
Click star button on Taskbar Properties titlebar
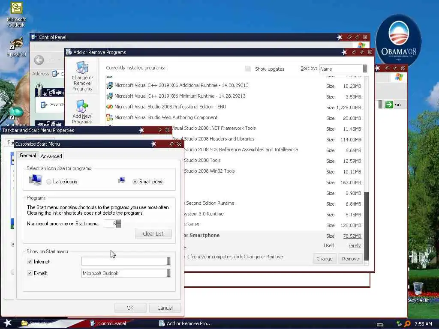tap(141, 130)
